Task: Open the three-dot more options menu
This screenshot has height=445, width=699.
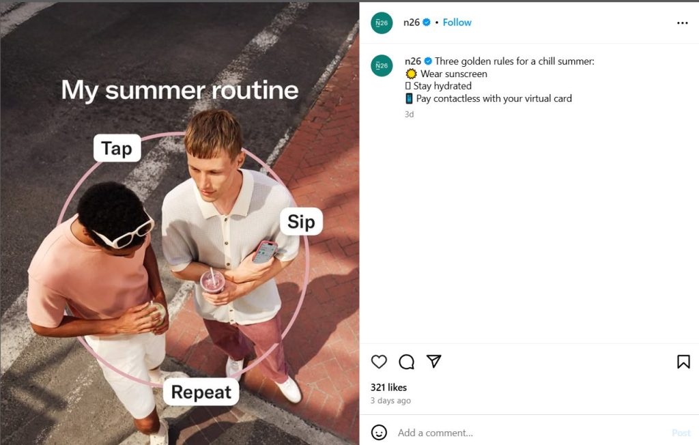Action: pyautogui.click(x=682, y=23)
